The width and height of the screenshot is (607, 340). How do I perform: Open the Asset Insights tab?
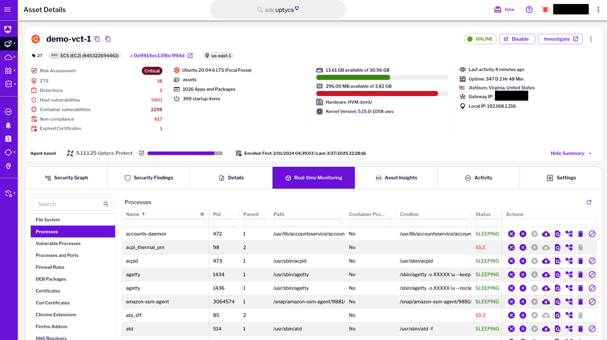(396, 178)
